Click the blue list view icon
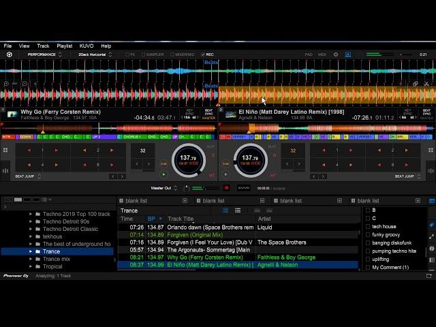 (225, 211)
